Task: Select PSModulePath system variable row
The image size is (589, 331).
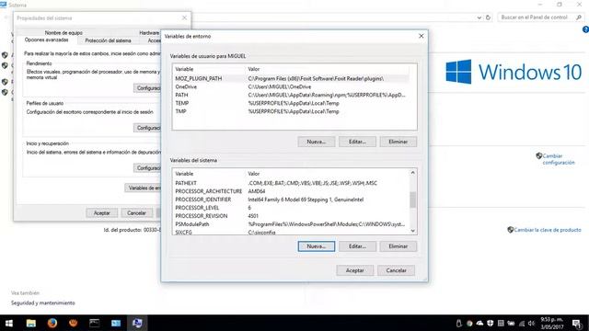Action: click(x=291, y=224)
